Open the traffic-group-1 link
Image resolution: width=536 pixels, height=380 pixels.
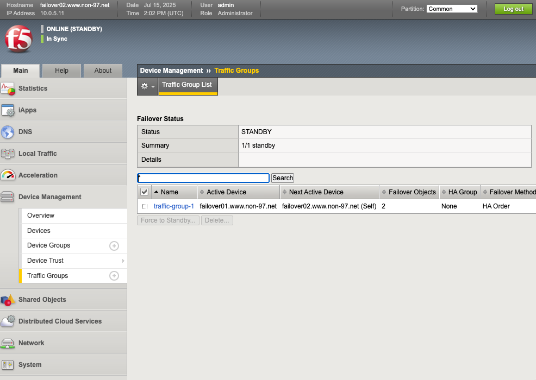pos(173,206)
